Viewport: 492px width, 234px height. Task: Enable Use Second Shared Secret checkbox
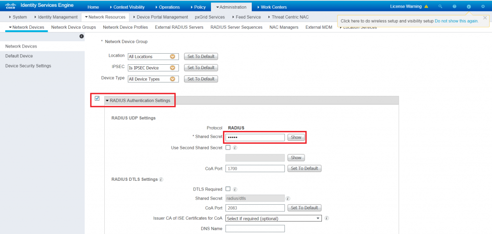coord(228,148)
